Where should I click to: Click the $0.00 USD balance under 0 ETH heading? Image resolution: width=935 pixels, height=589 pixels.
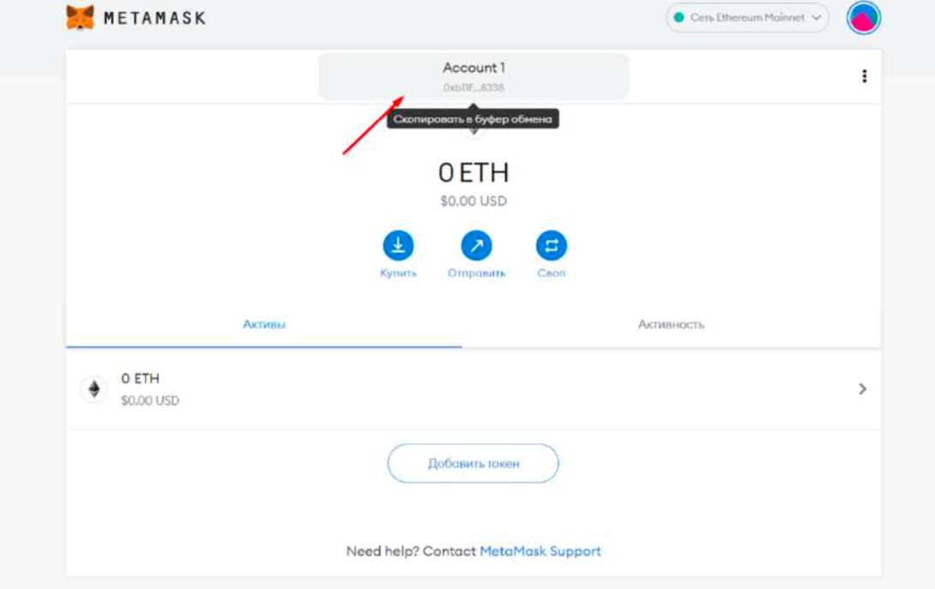click(x=474, y=201)
